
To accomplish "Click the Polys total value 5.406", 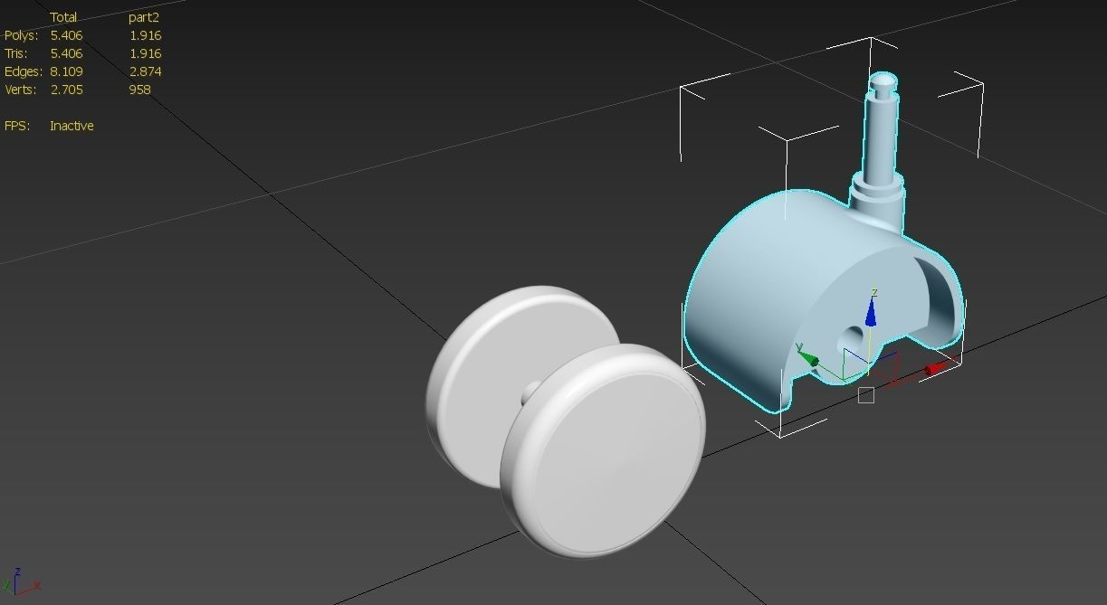I will [66, 35].
